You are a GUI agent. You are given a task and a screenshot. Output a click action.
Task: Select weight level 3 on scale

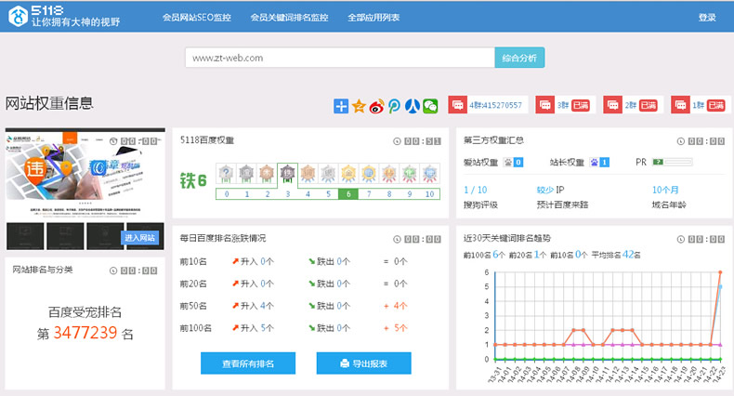tap(287, 193)
